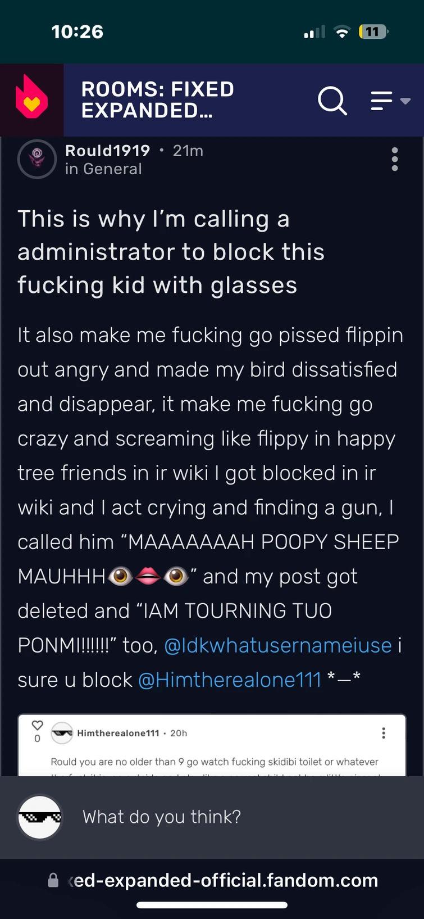Viewport: 424px width, 919px height.
Task: Open the search magnifier icon
Action: tap(332, 101)
